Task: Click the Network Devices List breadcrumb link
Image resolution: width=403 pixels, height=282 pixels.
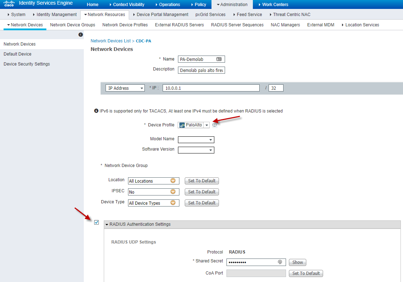Action: click(111, 41)
